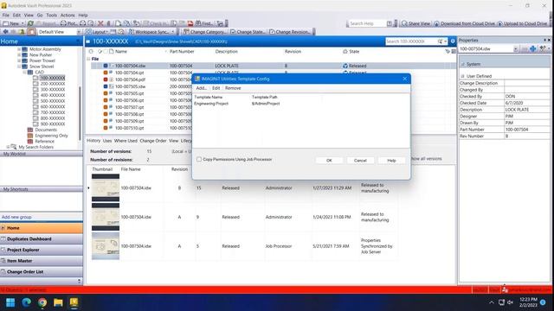Click the blue plus icon in Properties panel
The width and height of the screenshot is (554, 311).
coord(533,48)
